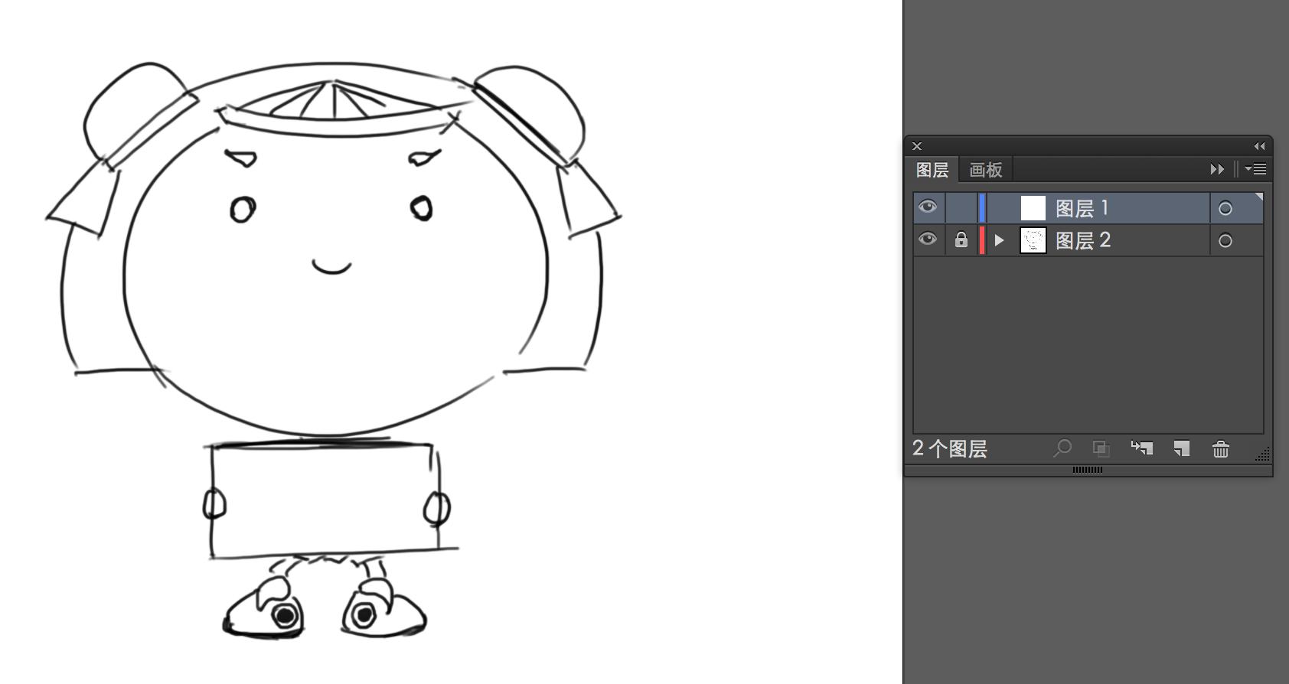The height and width of the screenshot is (684, 1289).
Task: Click the make clipping mask icon
Action: tap(1101, 448)
